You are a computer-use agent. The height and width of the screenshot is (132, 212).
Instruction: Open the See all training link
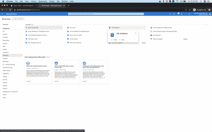pyautogui.click(x=48, y=57)
